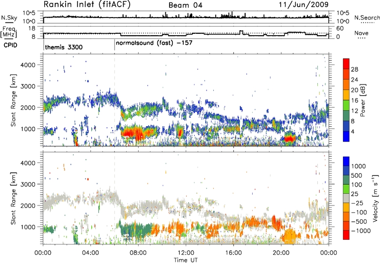Image resolution: width=380 pixels, height=263 pixels.
Task: Click the '28' tick of the Power colorbar
Action: 354,69
